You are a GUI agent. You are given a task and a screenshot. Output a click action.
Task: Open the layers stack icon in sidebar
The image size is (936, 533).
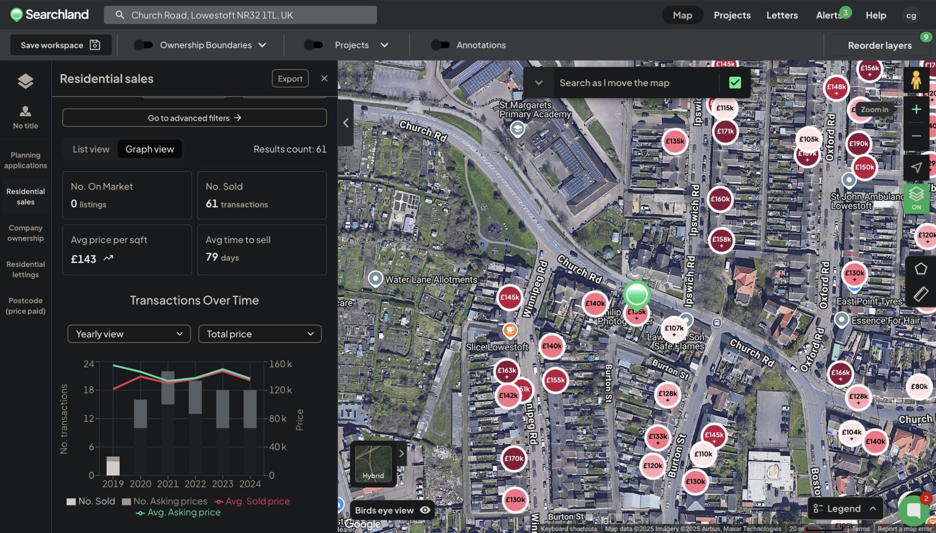[x=25, y=81]
